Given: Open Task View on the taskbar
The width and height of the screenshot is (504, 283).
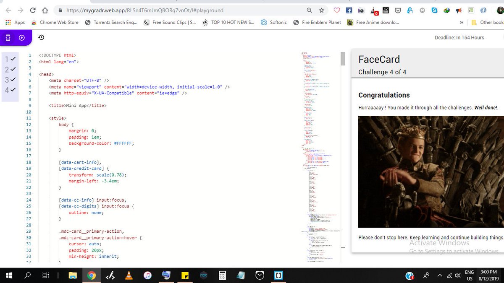Looking at the screenshot, I should [x=46, y=275].
